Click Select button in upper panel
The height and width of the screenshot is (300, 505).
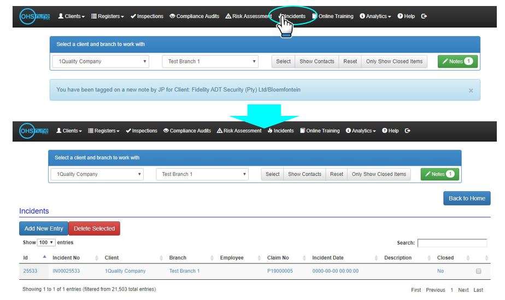[284, 62]
